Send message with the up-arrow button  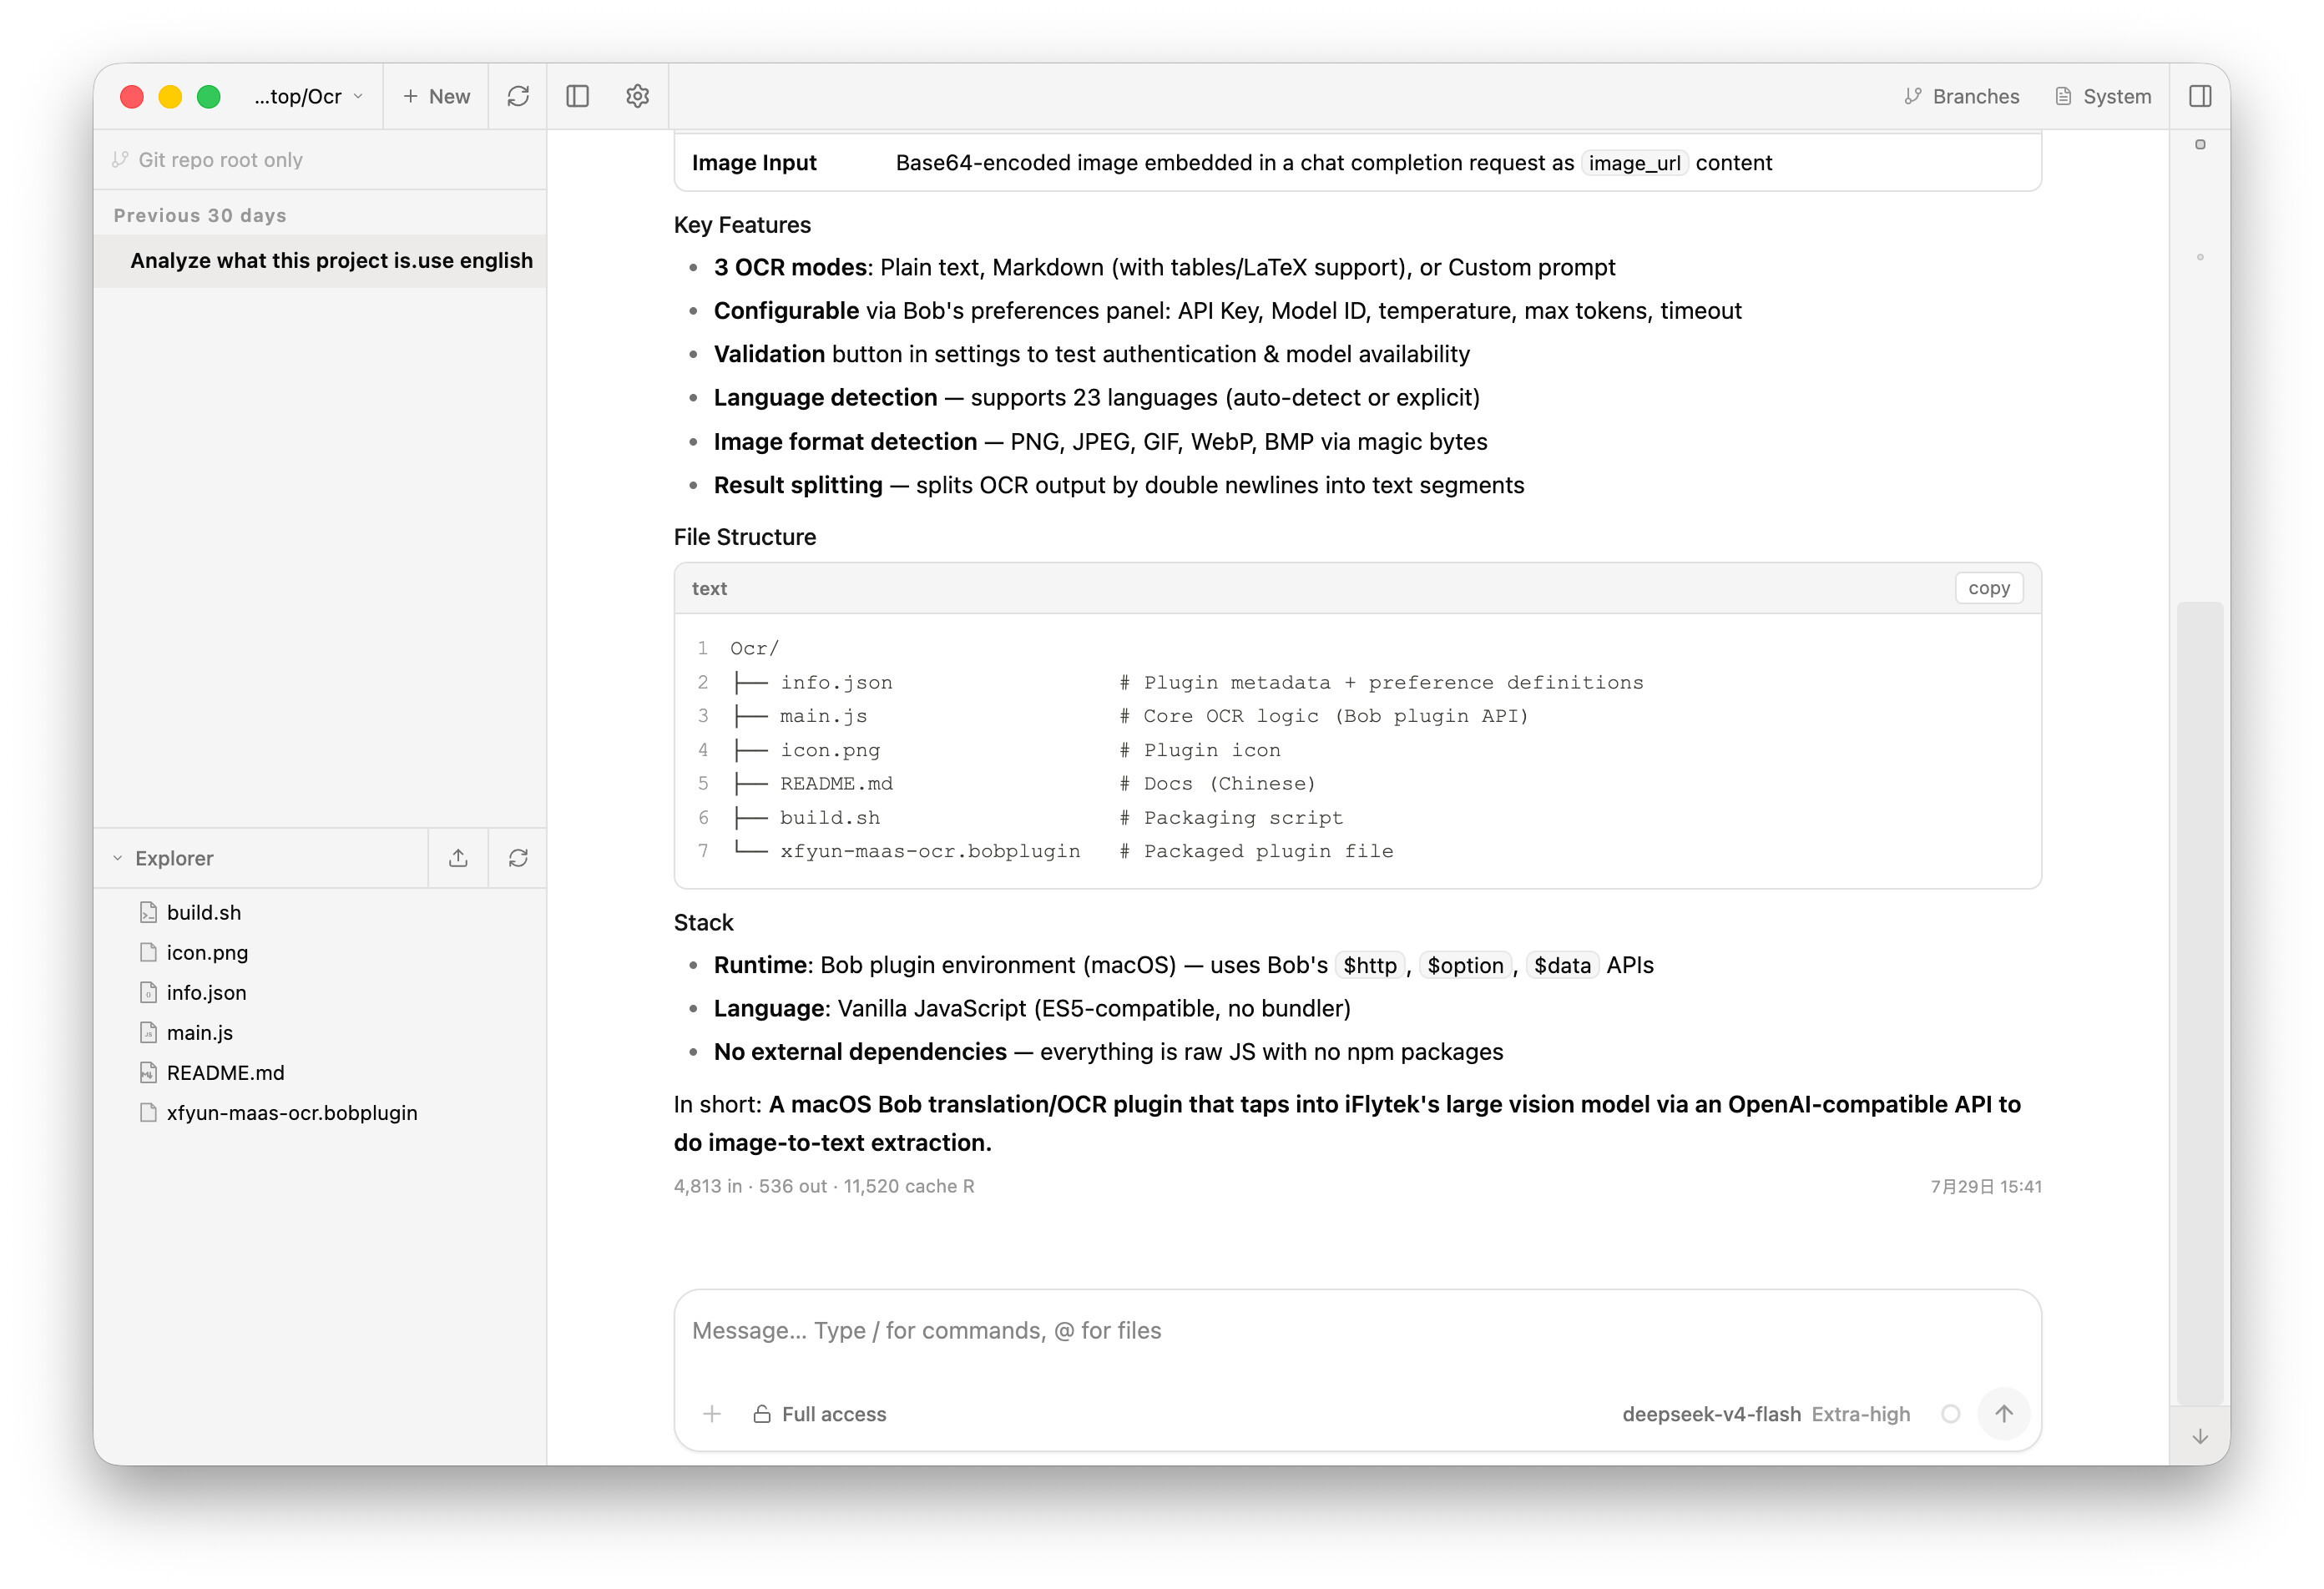click(2004, 1413)
